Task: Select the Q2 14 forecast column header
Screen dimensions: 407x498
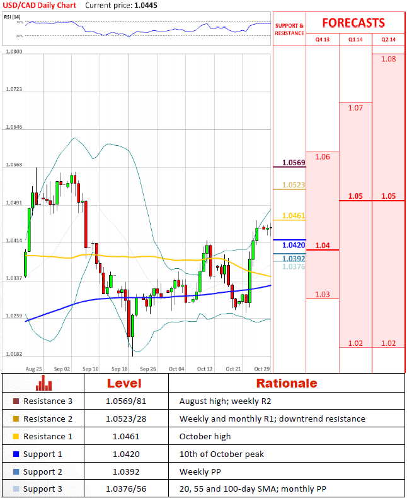Action: tap(388, 39)
